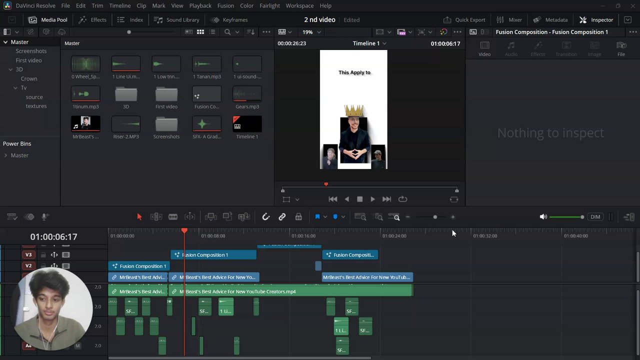The width and height of the screenshot is (640, 360).
Task: Enable Loop playback in viewer controls
Action: click(402, 199)
